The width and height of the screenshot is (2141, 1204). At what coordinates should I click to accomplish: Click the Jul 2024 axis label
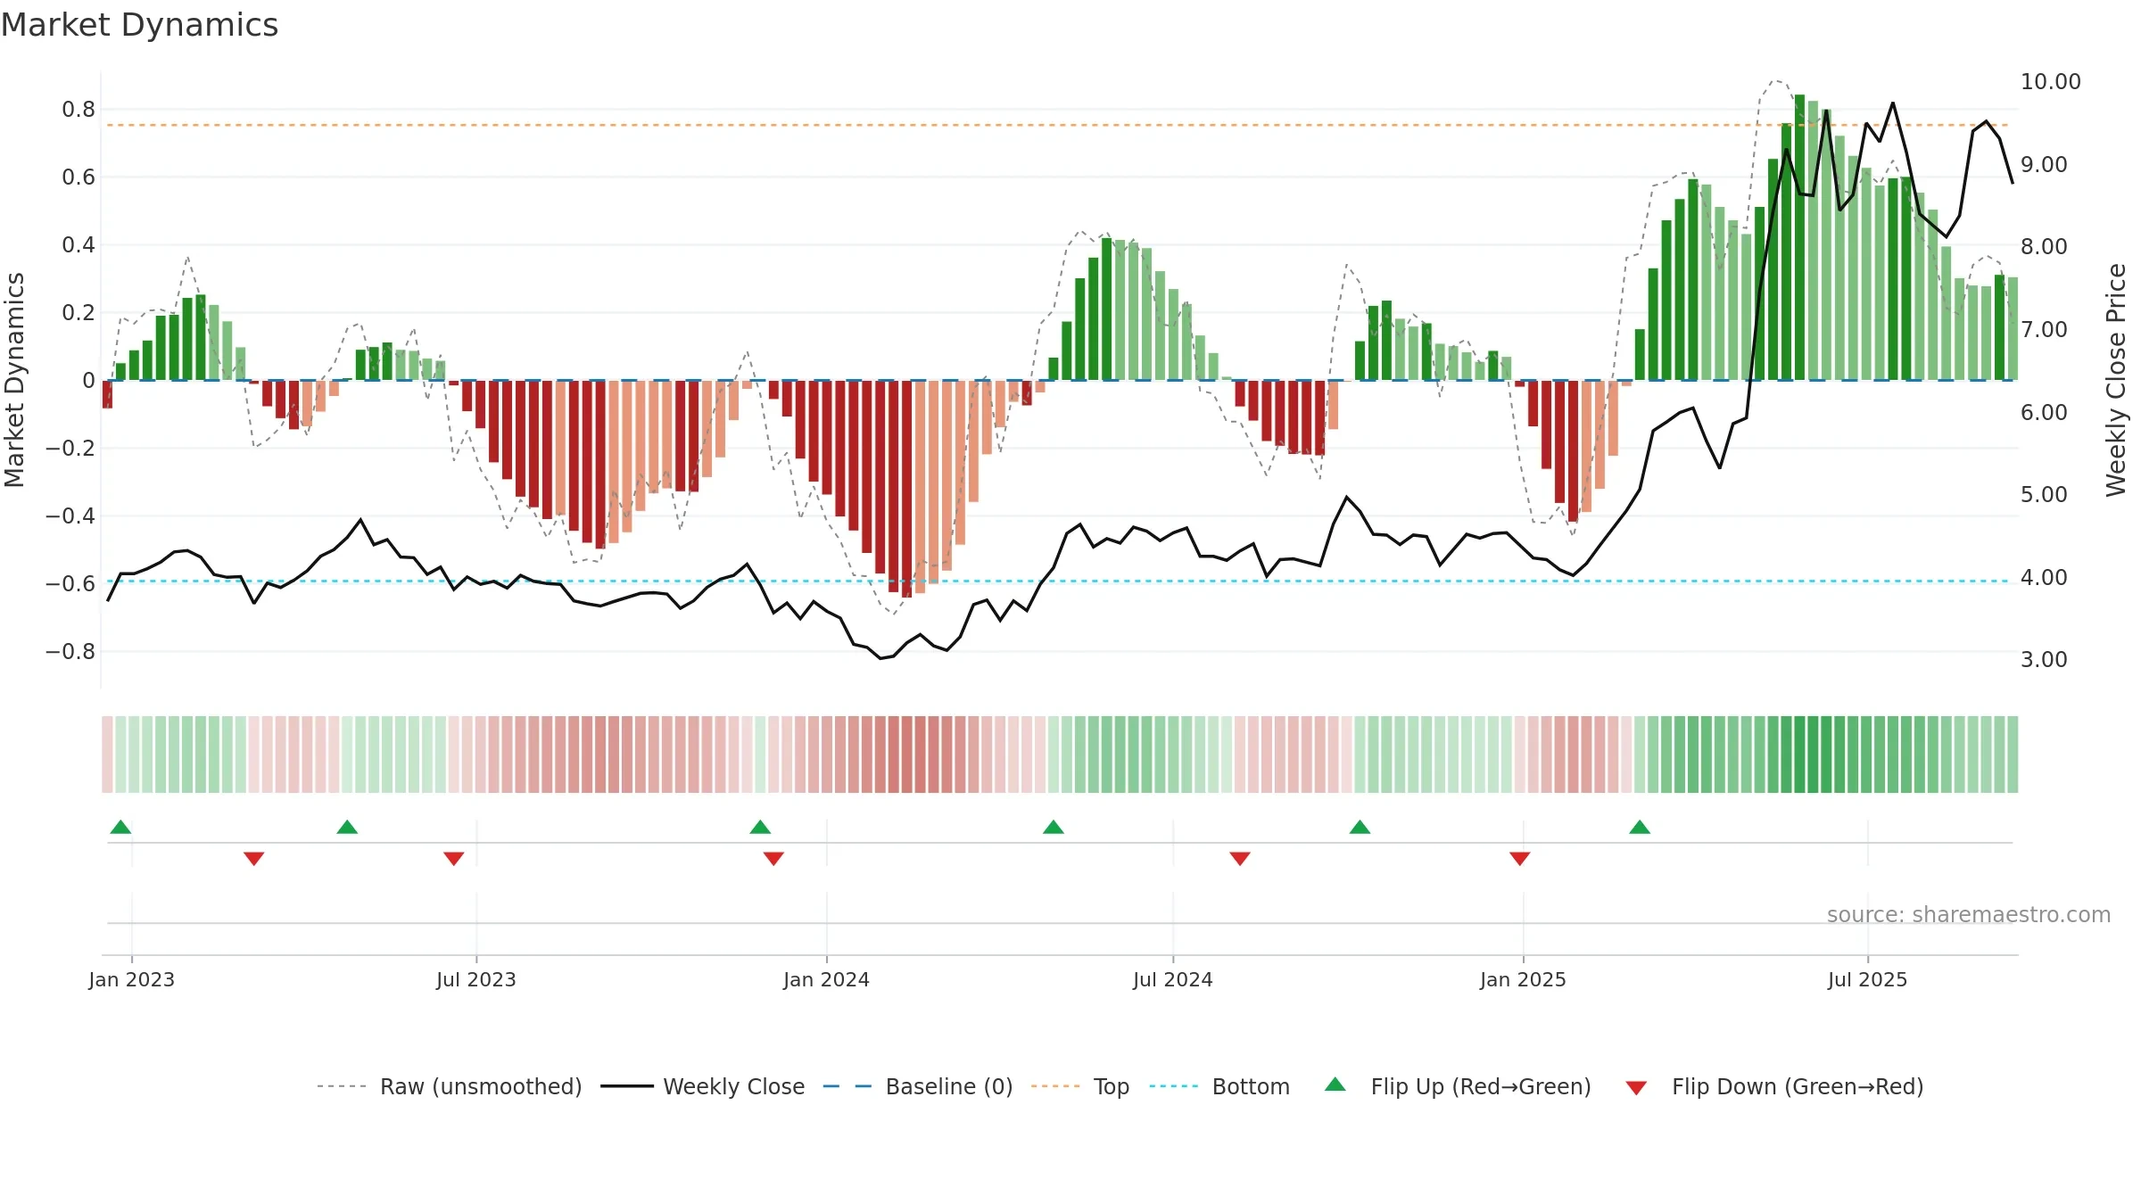(1173, 979)
